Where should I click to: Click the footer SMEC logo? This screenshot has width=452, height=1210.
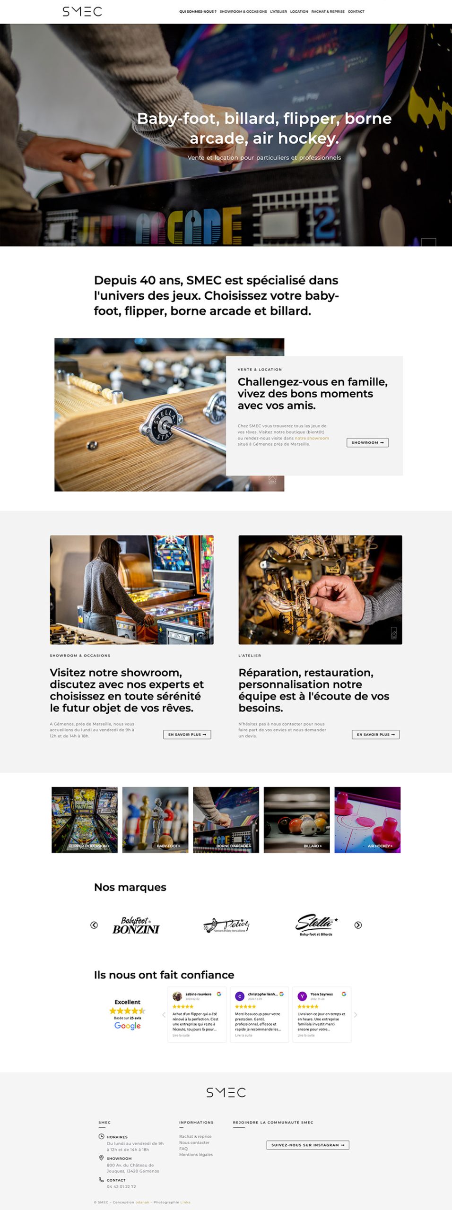(x=226, y=1092)
